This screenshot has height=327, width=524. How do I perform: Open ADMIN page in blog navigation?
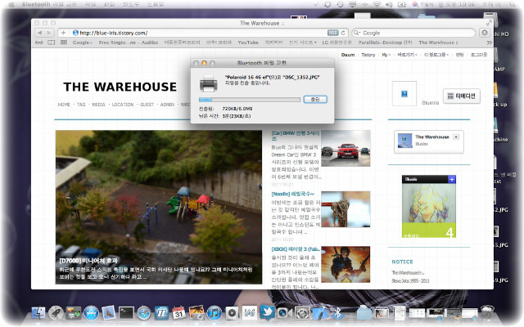click(167, 105)
